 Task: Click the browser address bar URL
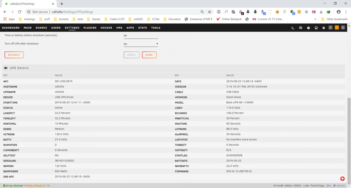72,12
